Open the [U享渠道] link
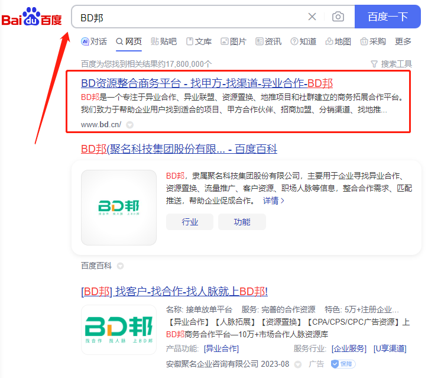The width and height of the screenshot is (441, 378). point(390,349)
